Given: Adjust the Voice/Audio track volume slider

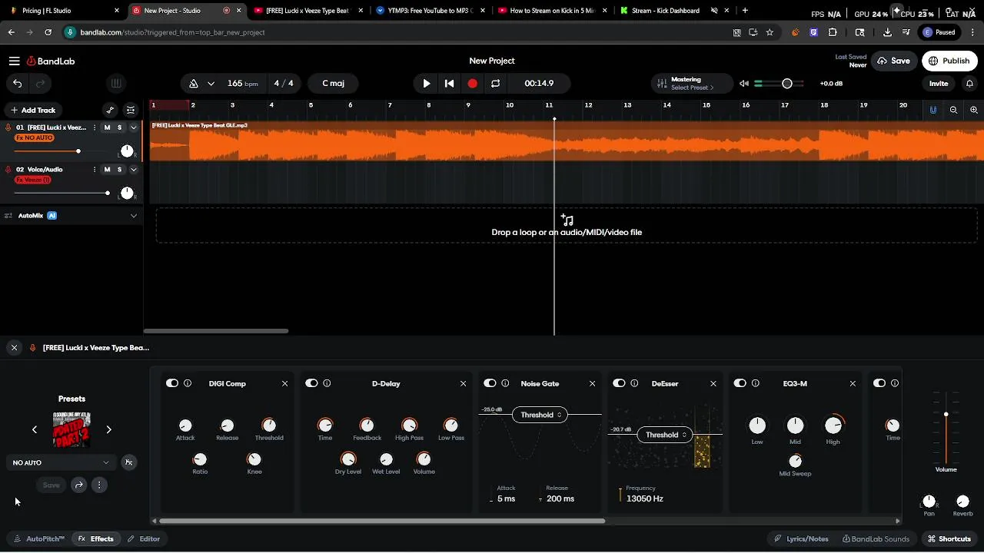Looking at the screenshot, I should tap(61, 193).
